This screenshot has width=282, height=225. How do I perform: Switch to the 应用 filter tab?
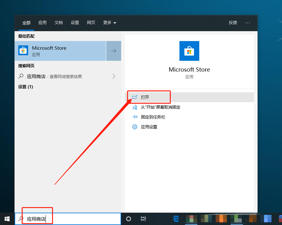coord(42,23)
